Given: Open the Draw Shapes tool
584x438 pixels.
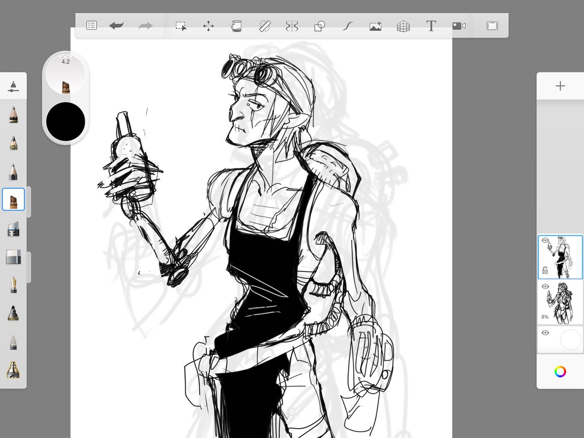Looking at the screenshot, I should [x=319, y=26].
